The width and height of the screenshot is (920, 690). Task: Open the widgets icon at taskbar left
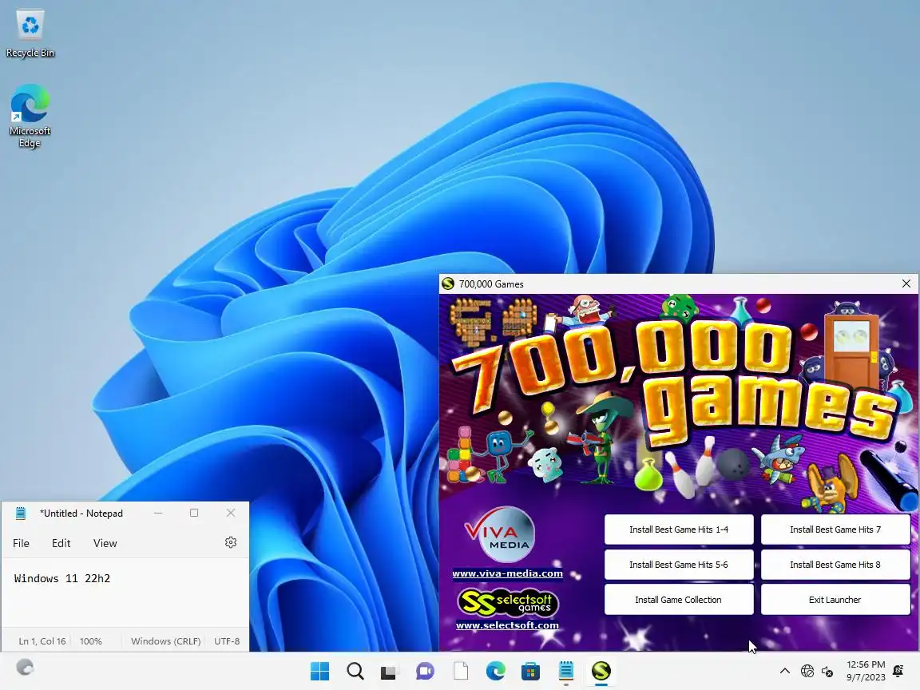click(x=25, y=668)
